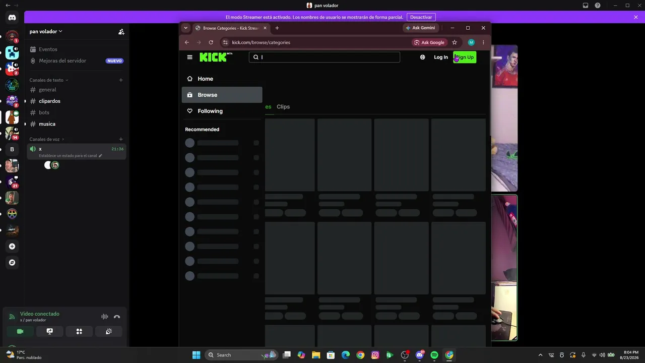Toggle the Kick sidebar hamburger menu

190,57
